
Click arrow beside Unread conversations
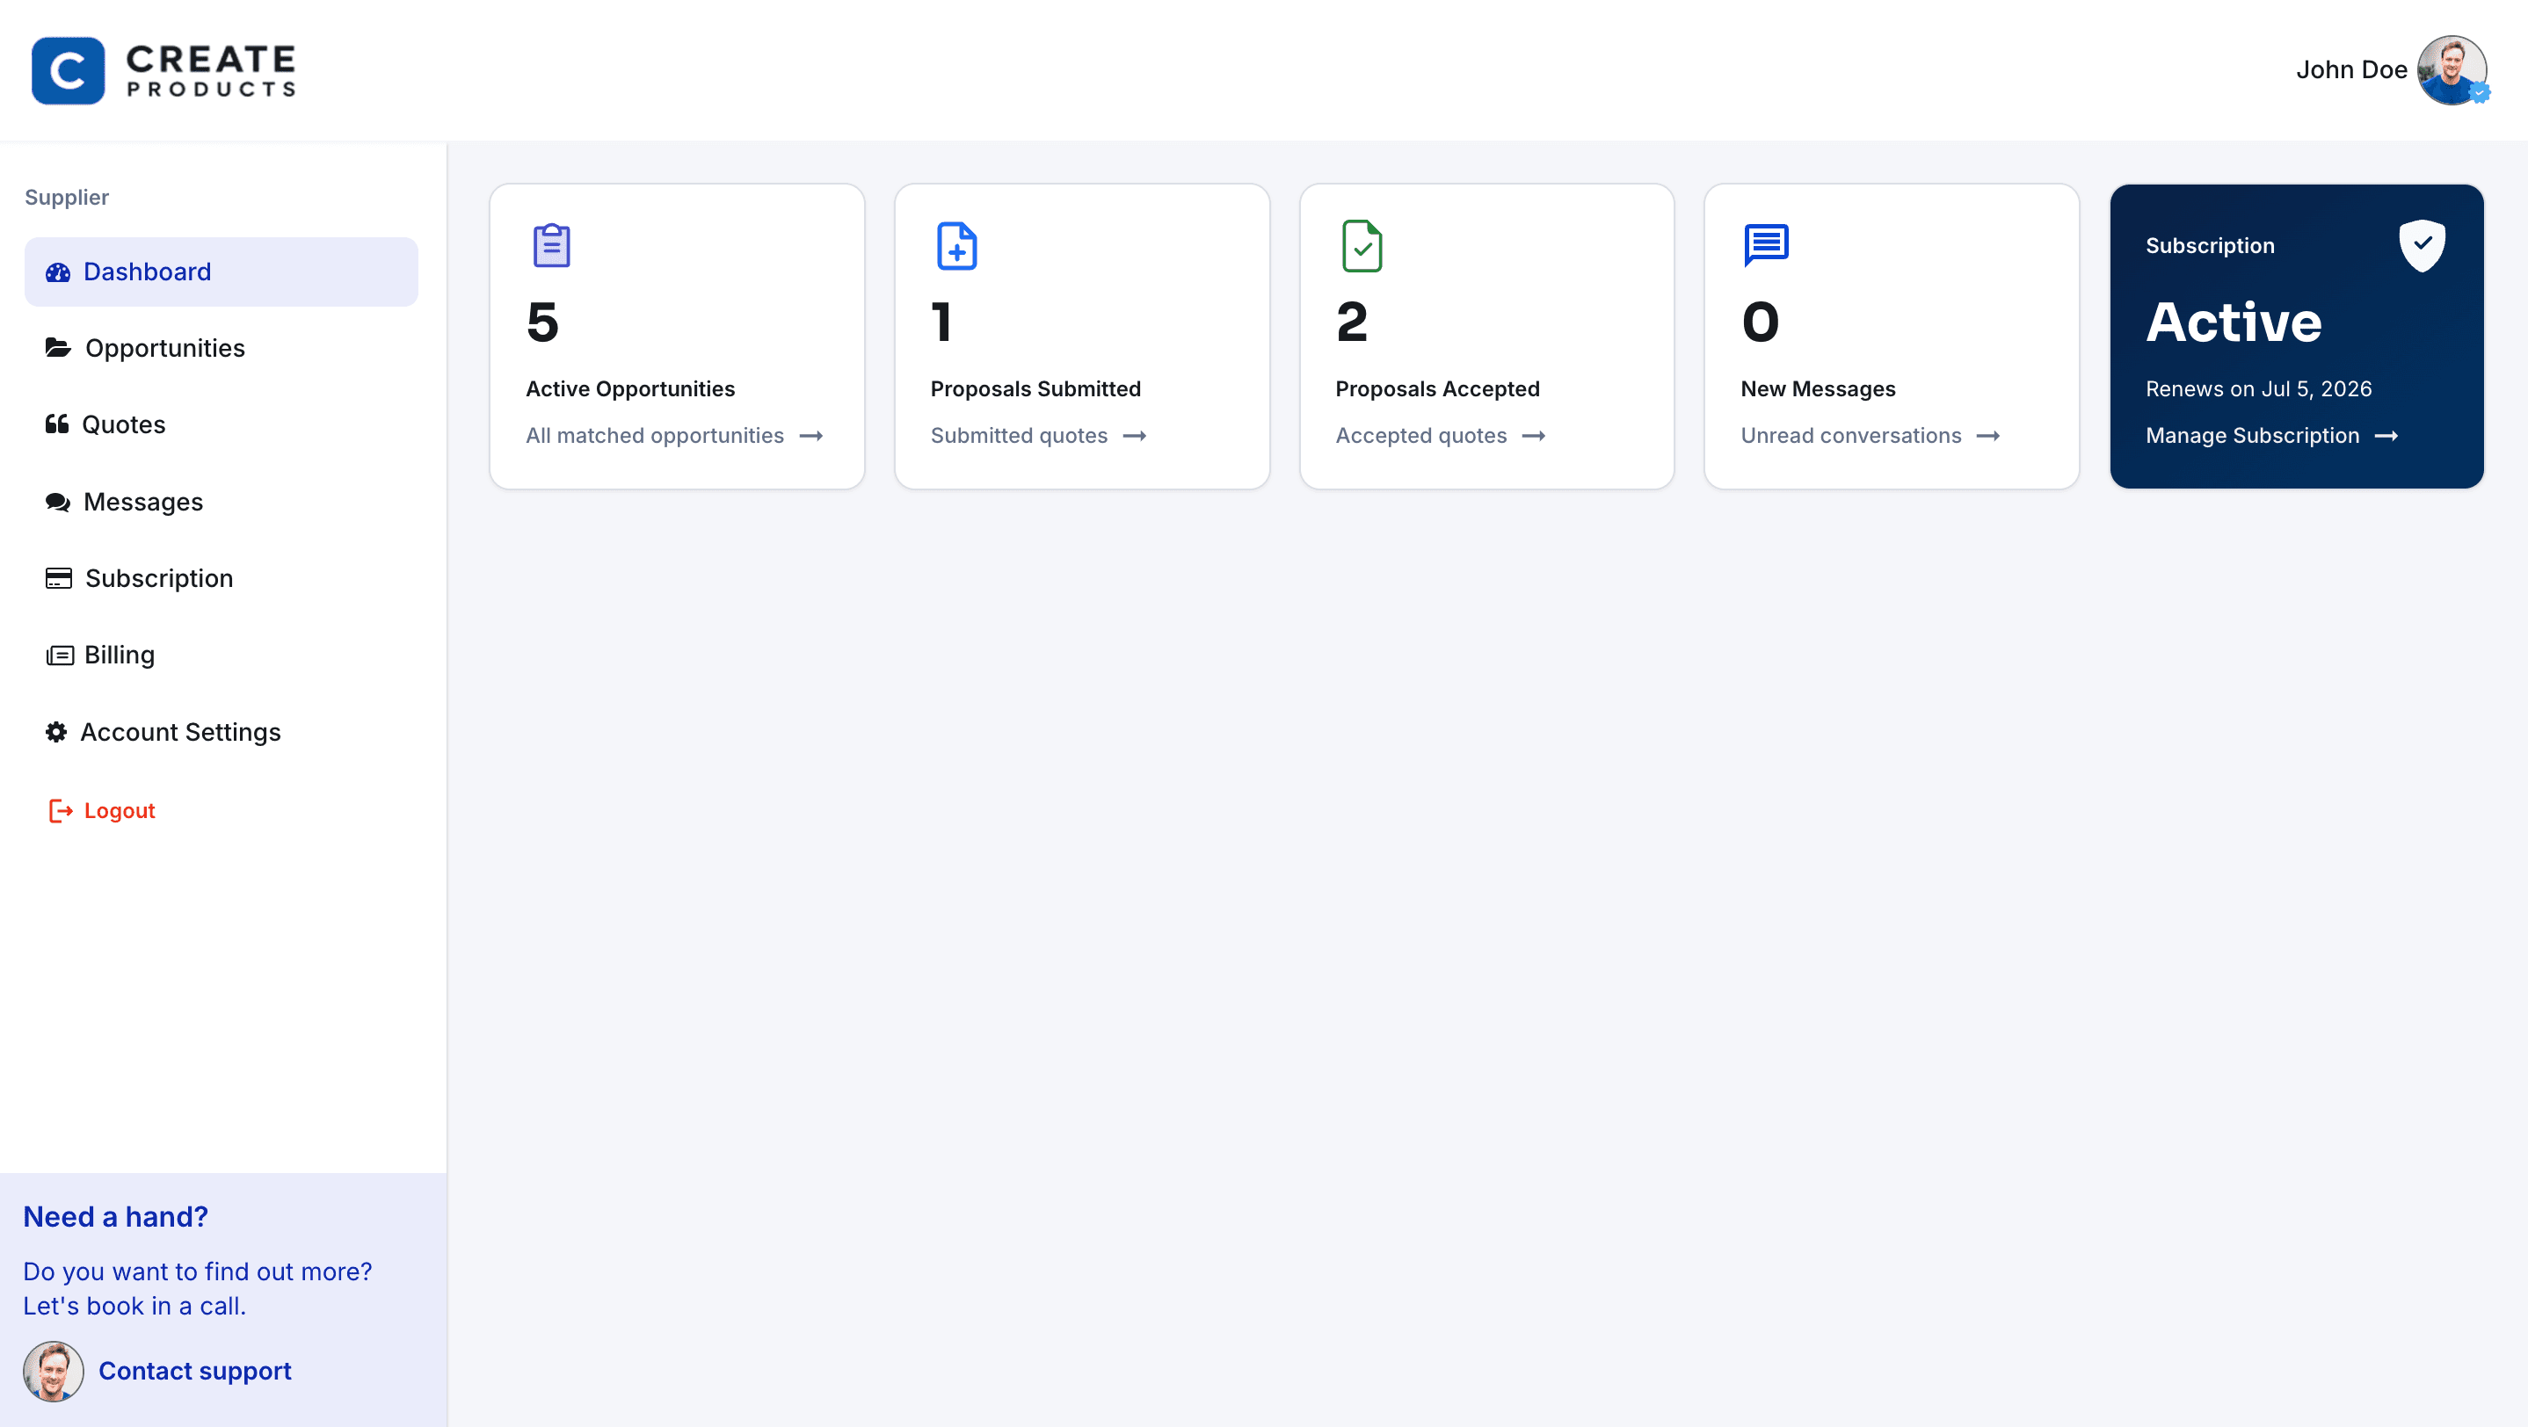1988,437
